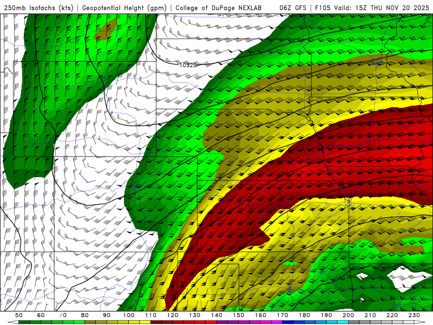
Task: Click the 180 knot legend value
Action: click(304, 315)
